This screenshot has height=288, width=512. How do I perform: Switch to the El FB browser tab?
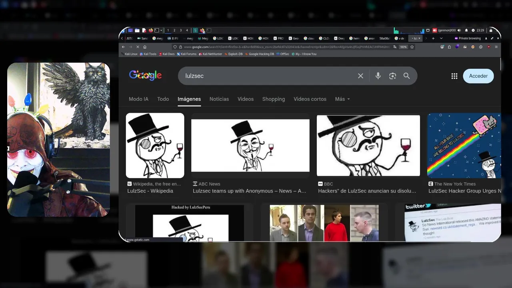point(173,38)
